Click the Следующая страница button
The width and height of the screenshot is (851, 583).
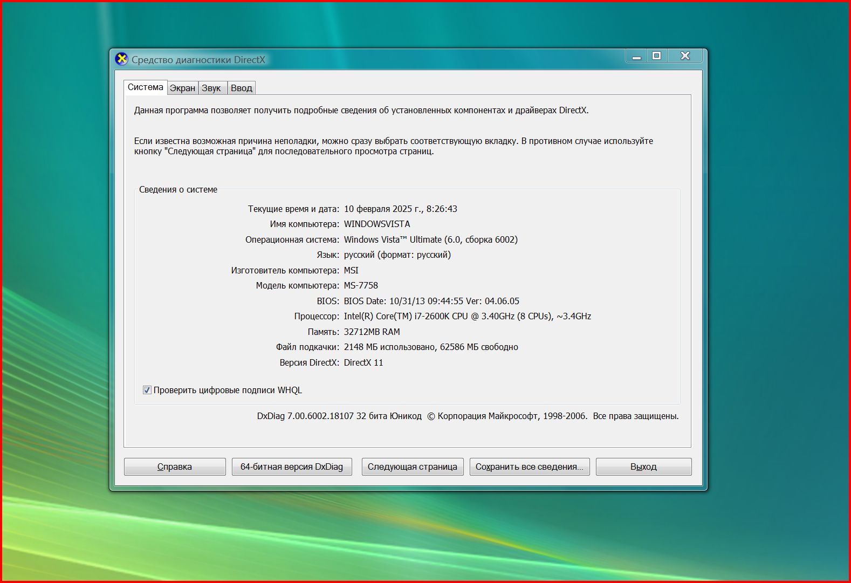pos(412,467)
